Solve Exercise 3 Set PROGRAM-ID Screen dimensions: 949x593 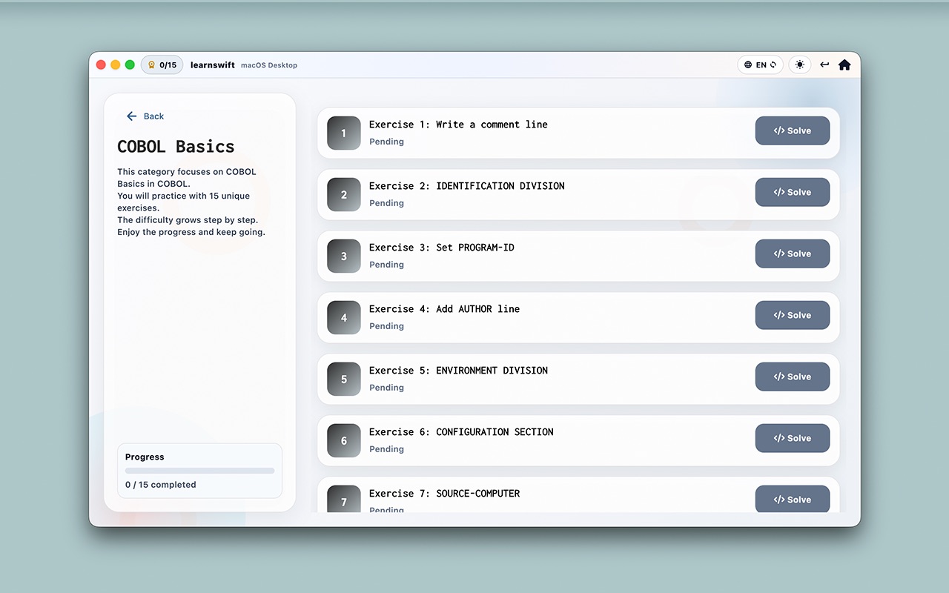(x=793, y=254)
